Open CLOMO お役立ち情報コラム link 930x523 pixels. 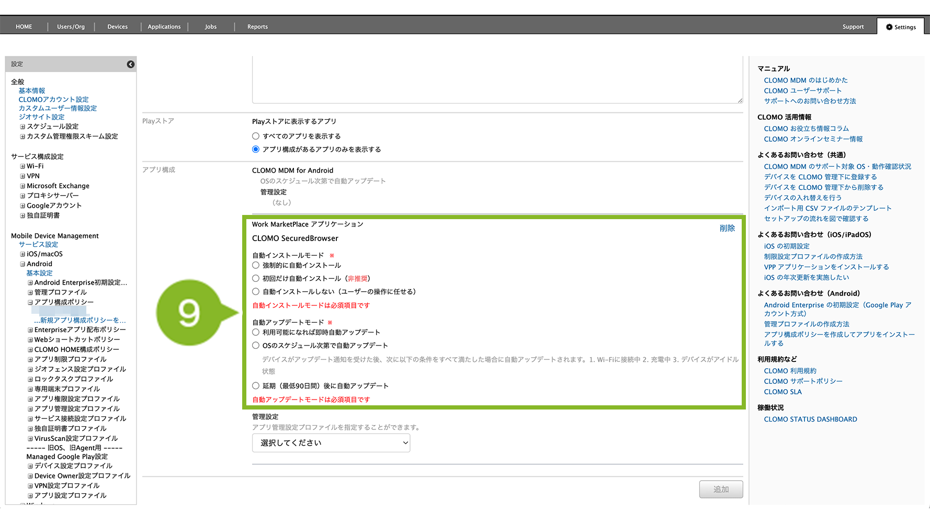(x=806, y=129)
